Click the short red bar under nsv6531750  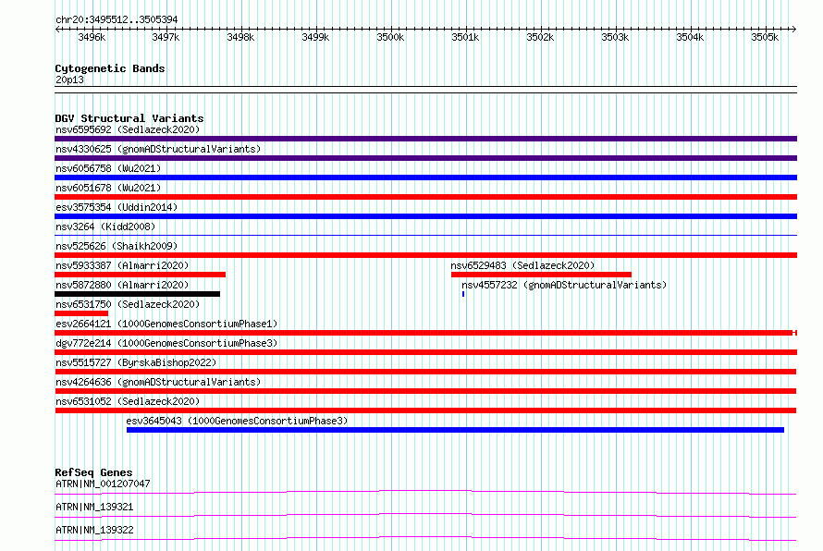pyautogui.click(x=81, y=313)
